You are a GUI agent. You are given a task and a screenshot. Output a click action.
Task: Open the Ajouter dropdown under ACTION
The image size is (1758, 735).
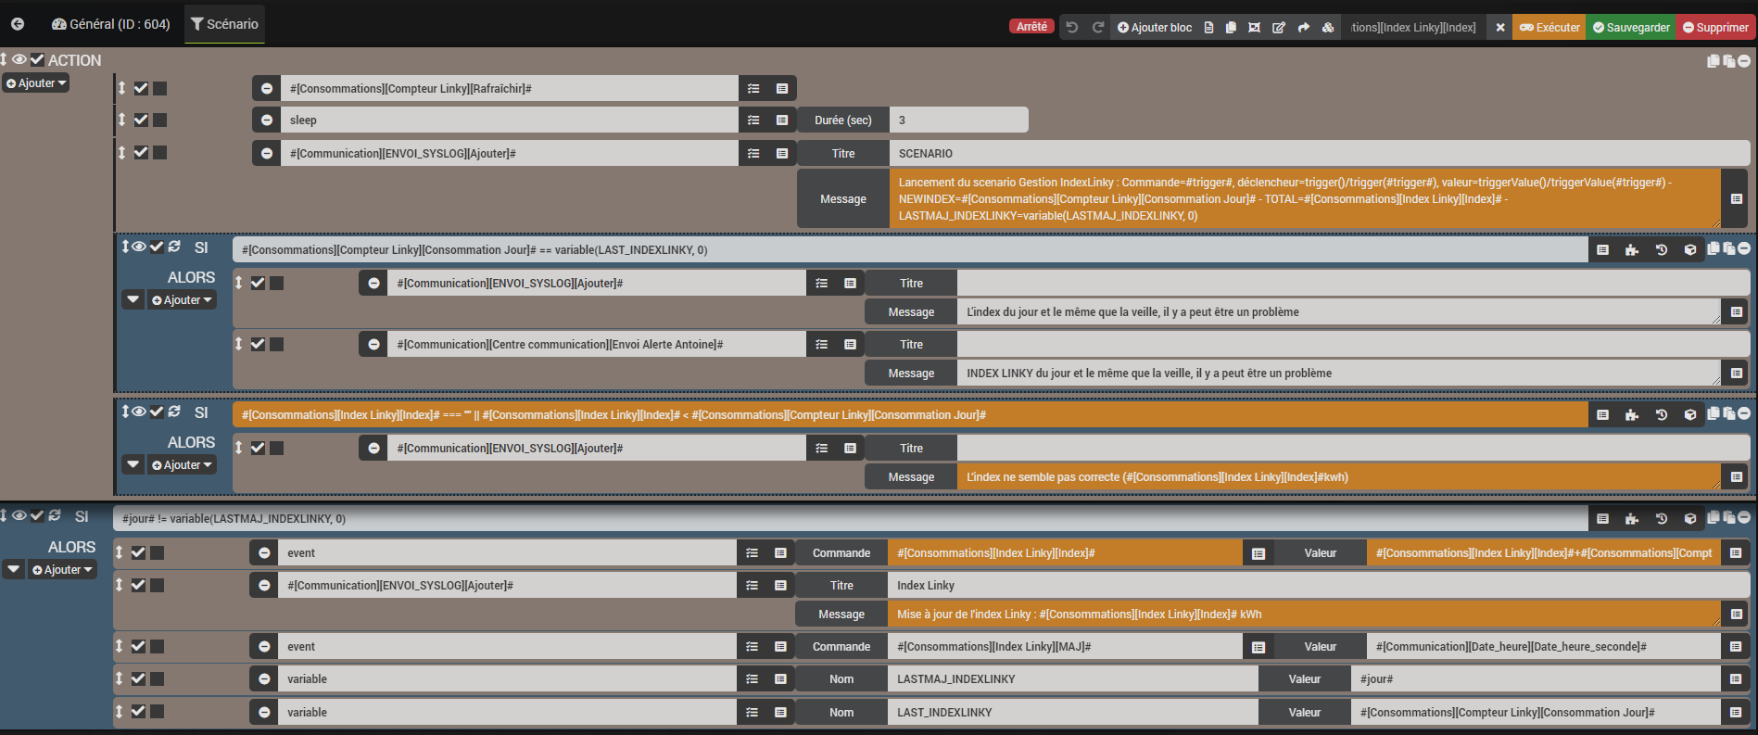[37, 83]
